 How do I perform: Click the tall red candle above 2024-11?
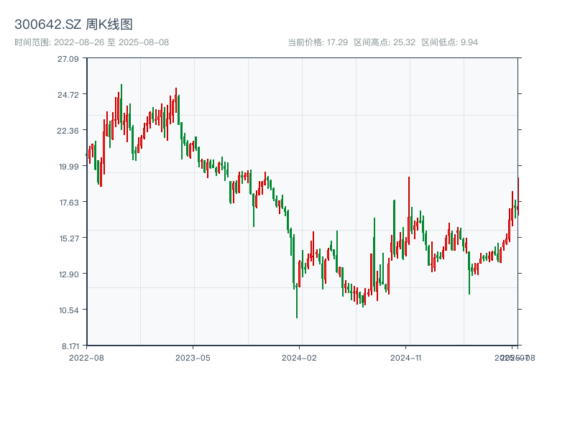point(409,208)
